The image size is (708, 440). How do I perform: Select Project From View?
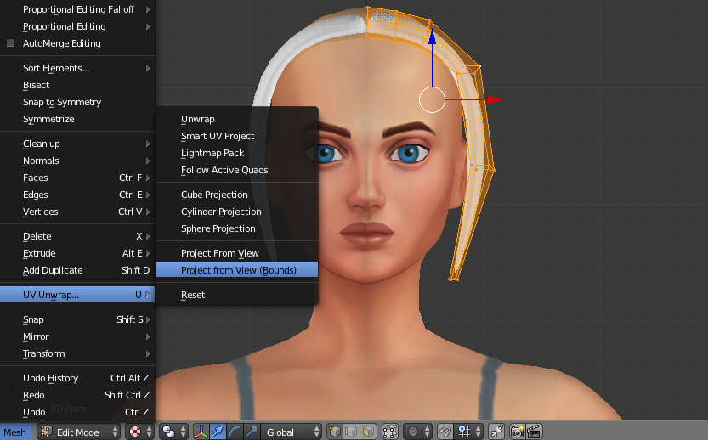[x=237, y=253]
